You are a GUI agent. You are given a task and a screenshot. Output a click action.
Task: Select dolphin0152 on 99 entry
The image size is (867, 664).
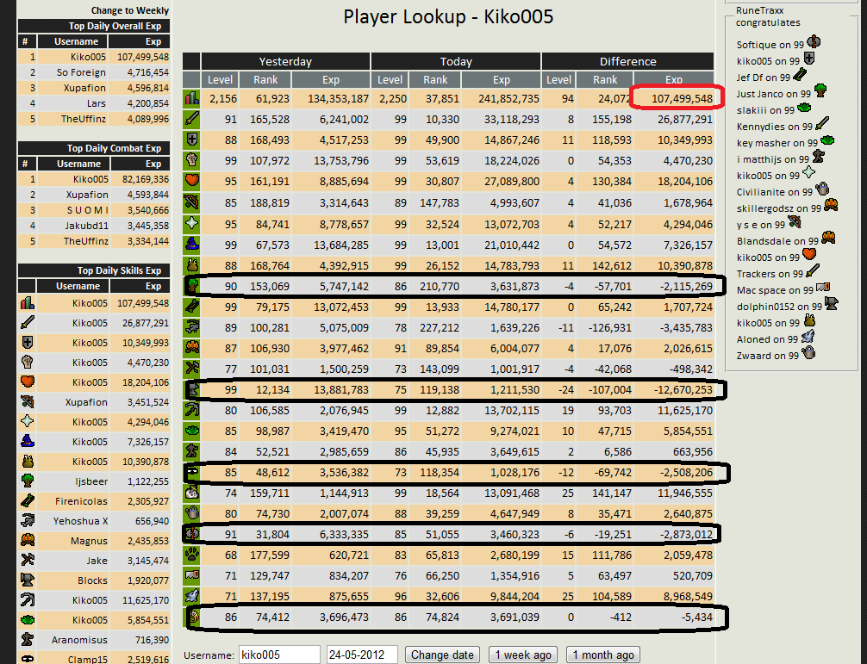point(779,307)
